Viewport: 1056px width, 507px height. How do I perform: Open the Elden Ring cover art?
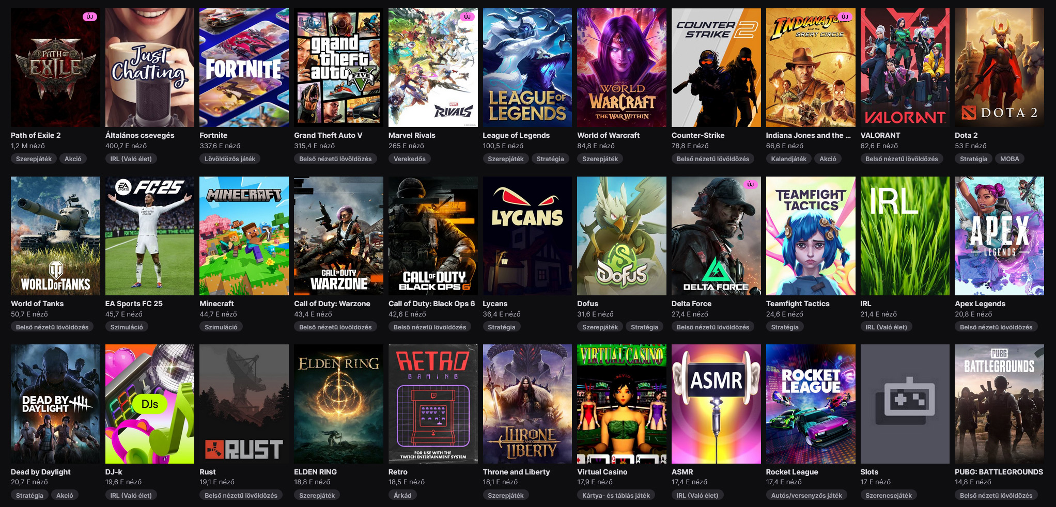click(339, 404)
